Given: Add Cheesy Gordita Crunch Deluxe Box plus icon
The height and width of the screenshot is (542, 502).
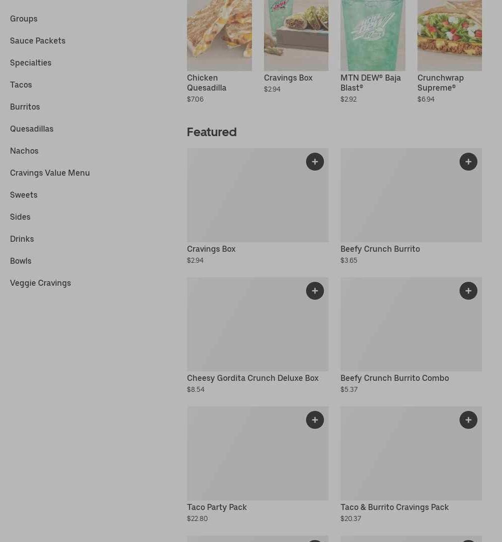Looking at the screenshot, I should click(x=314, y=291).
